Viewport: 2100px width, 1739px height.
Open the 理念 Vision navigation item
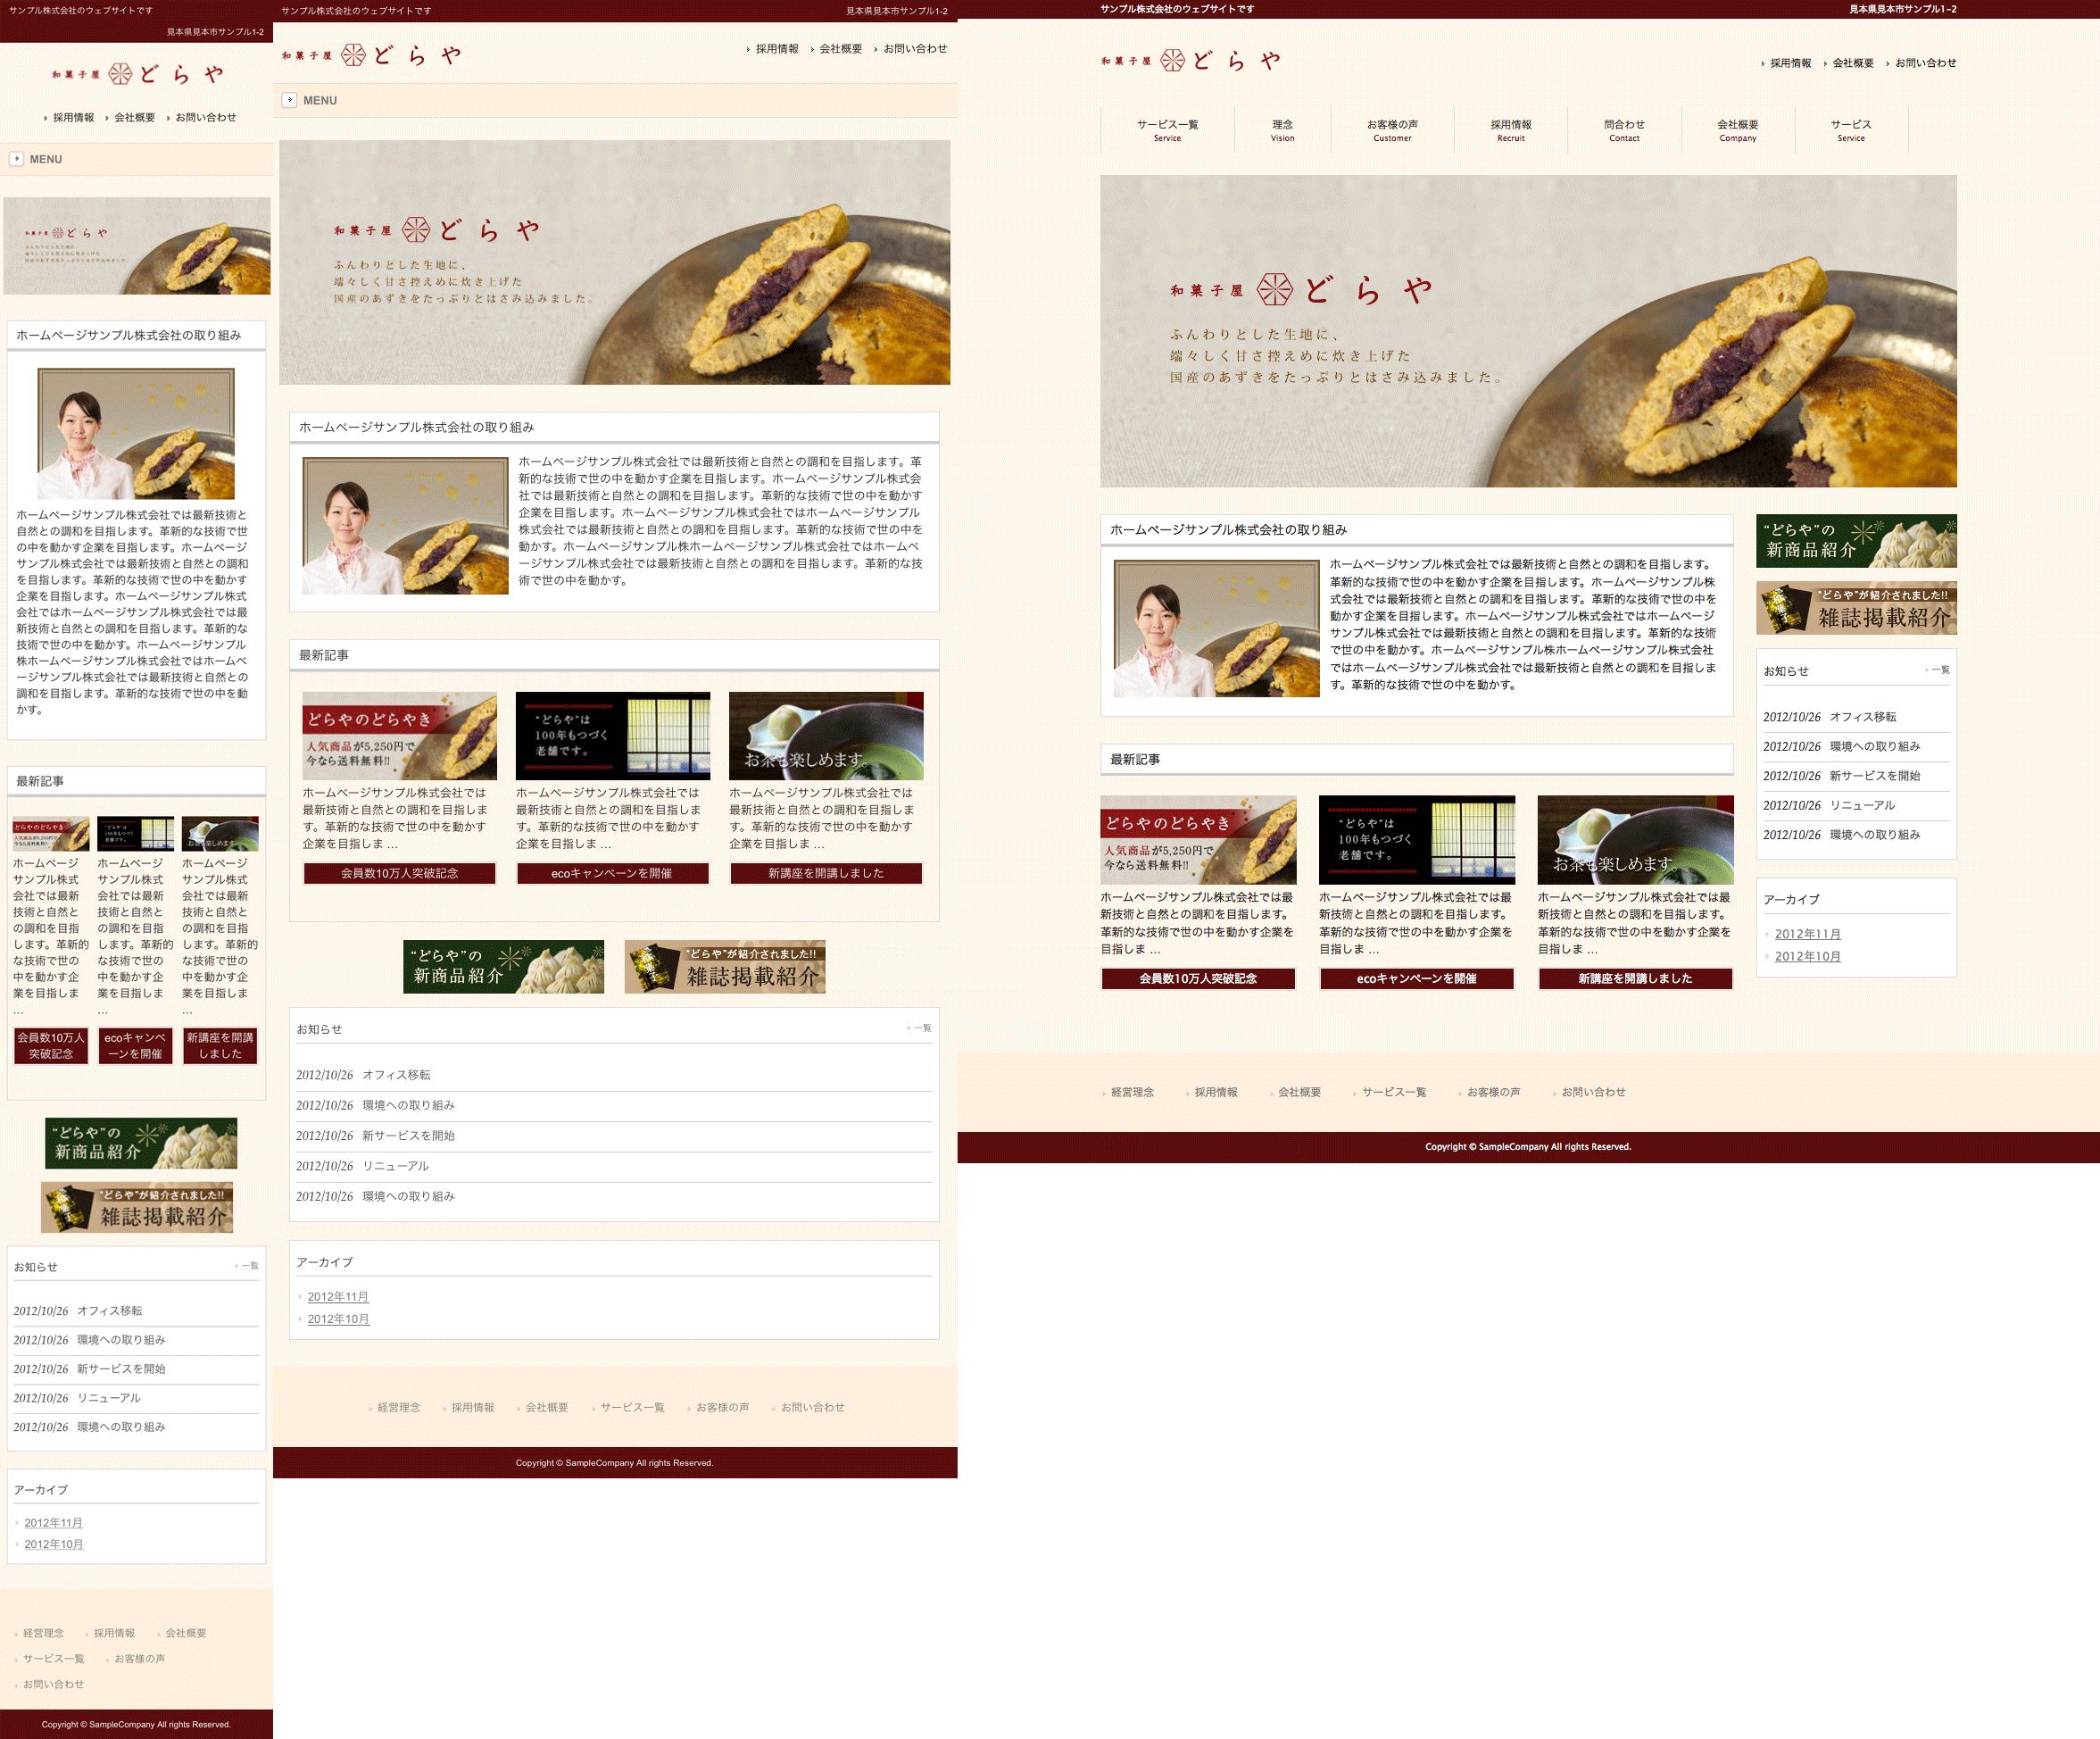[x=1282, y=130]
